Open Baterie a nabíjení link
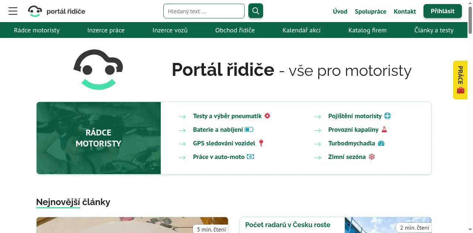The width and height of the screenshot is (473, 233). pyautogui.click(x=218, y=130)
